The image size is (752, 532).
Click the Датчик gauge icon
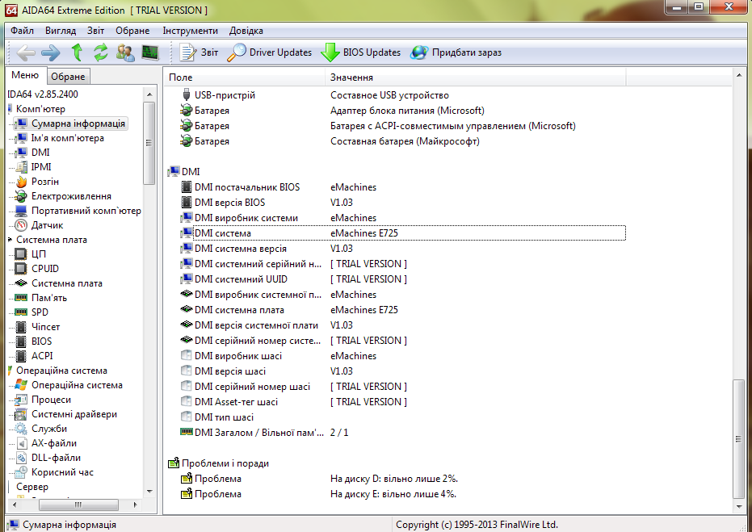click(x=21, y=225)
